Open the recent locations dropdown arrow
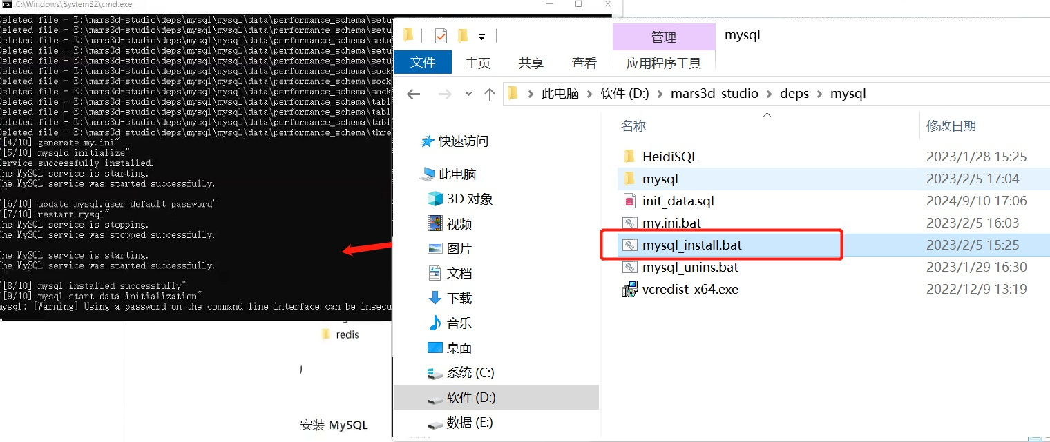 (x=468, y=94)
